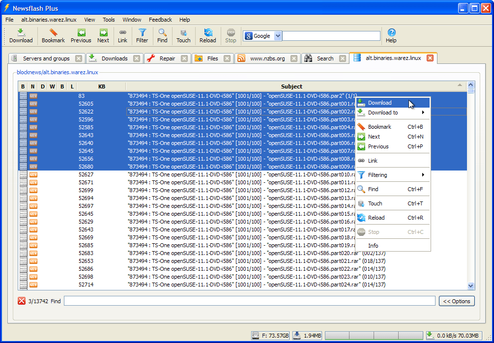Viewport: 494px width, 343px height.
Task: Expand Download to submenu
Action: 393,113
